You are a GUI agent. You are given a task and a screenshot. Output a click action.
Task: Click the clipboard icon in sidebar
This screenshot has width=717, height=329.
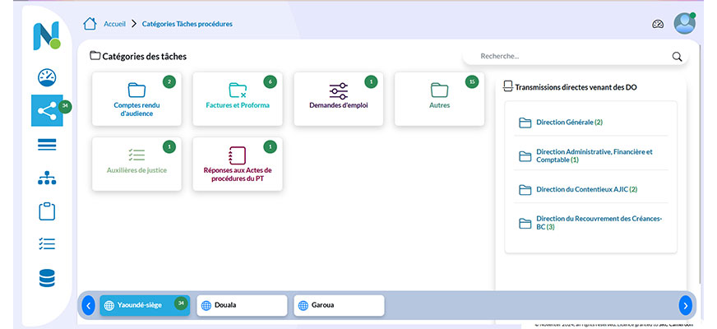point(47,211)
